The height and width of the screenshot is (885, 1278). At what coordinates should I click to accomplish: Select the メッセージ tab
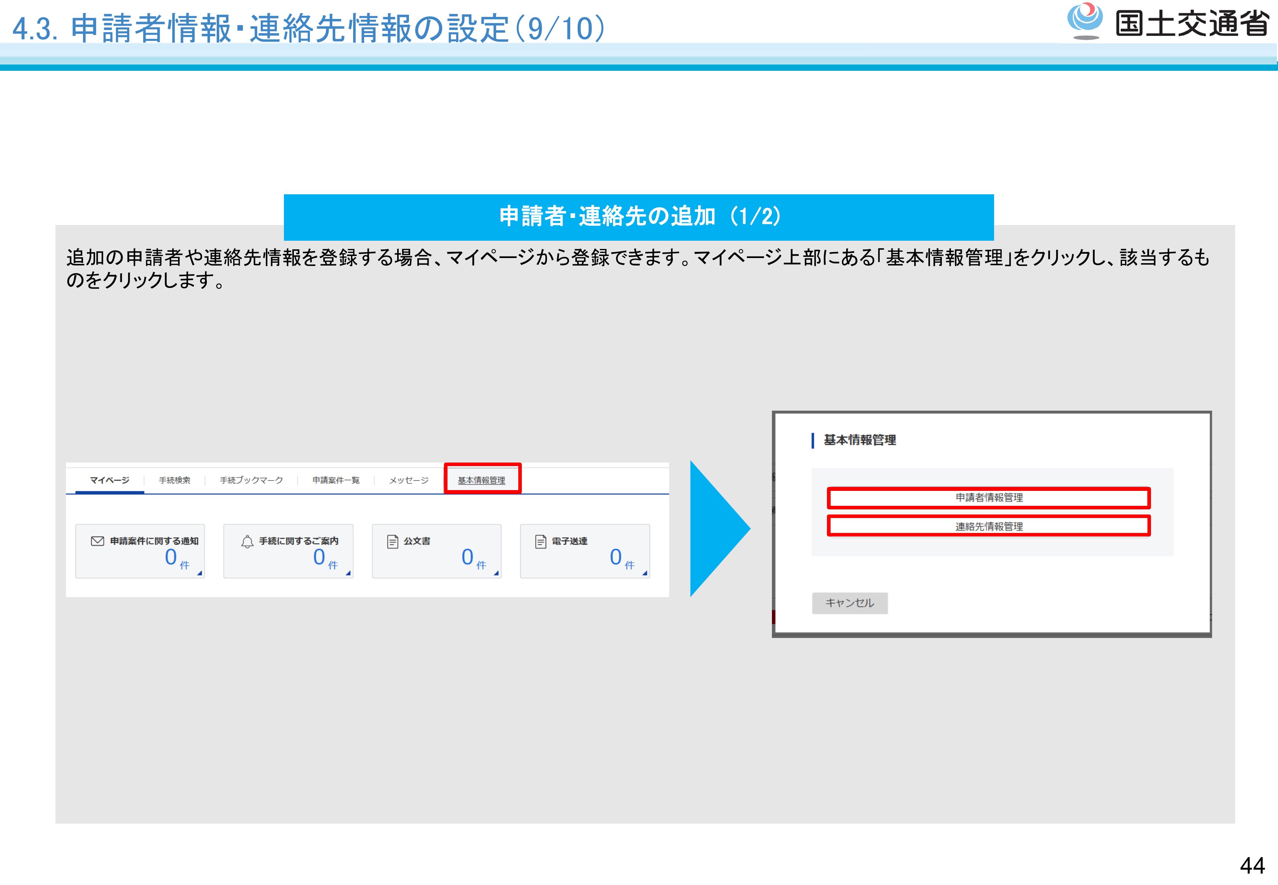409,480
